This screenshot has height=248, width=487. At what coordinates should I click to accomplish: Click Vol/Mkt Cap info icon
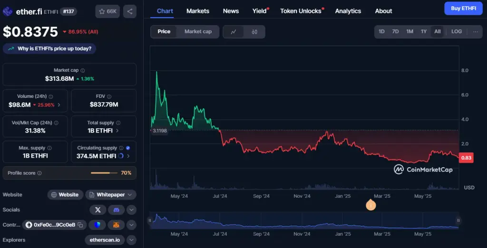point(56,123)
